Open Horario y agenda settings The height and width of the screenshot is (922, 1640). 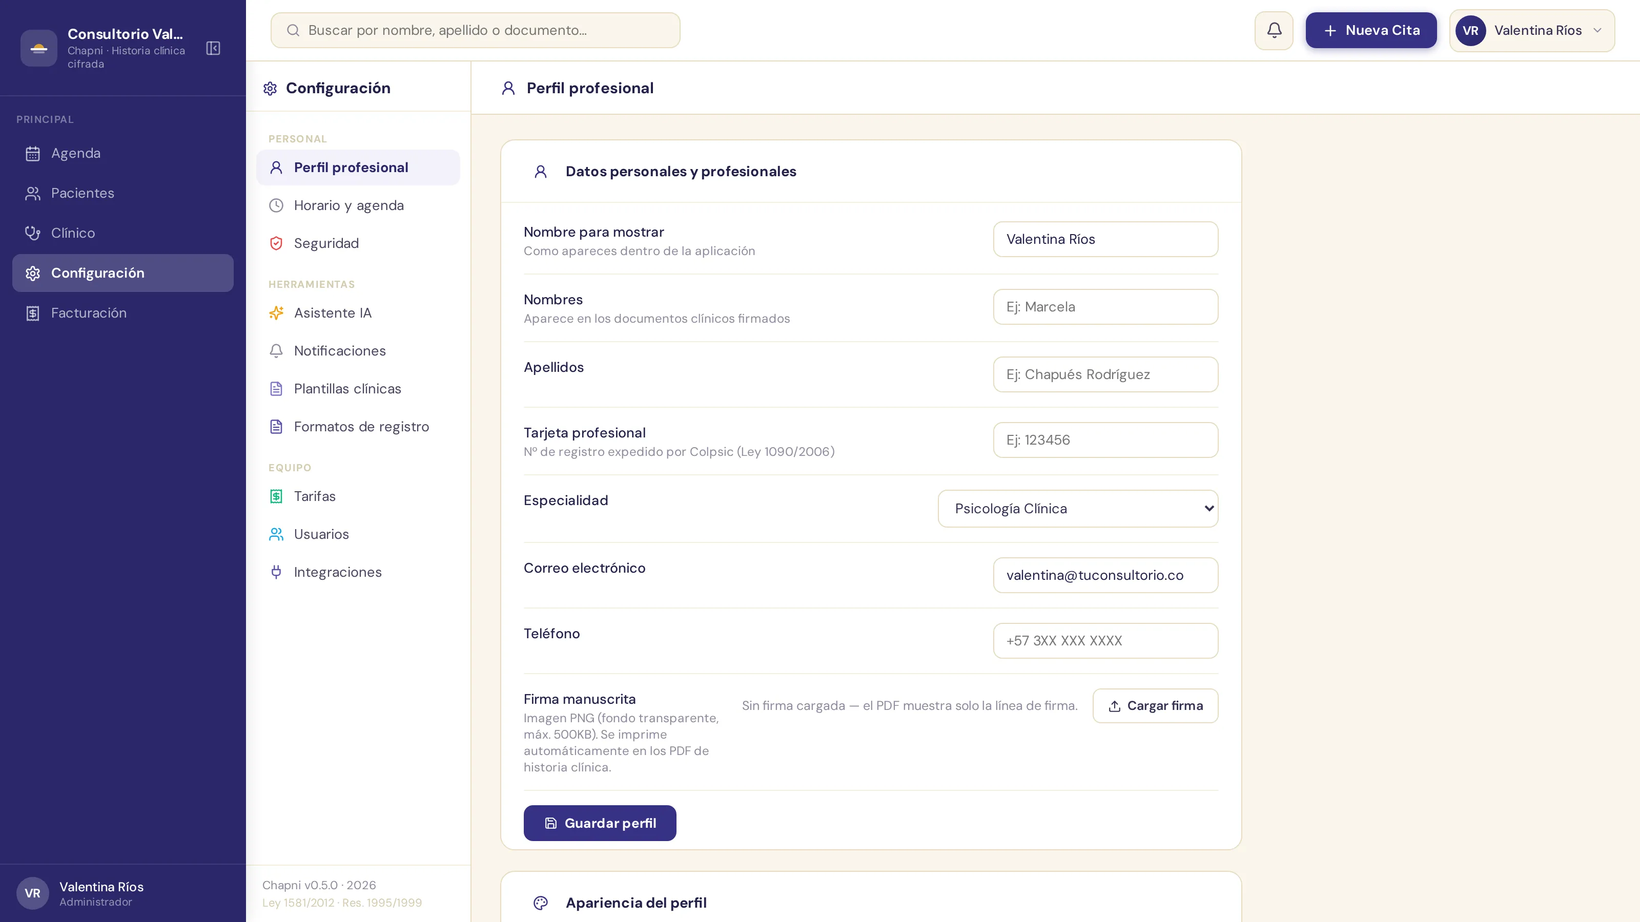click(x=358, y=205)
